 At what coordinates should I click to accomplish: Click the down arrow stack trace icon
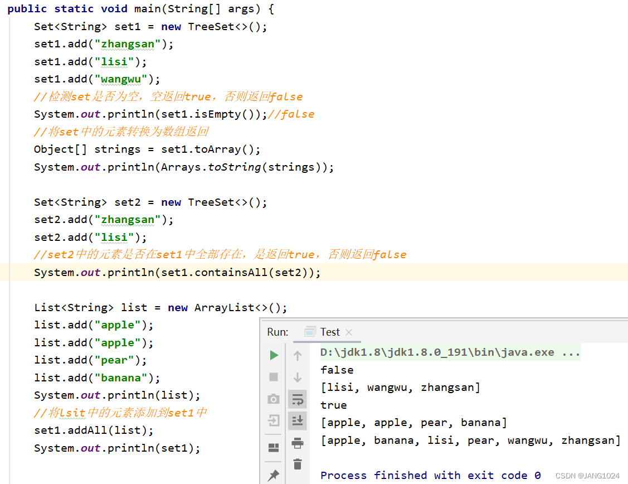(298, 377)
